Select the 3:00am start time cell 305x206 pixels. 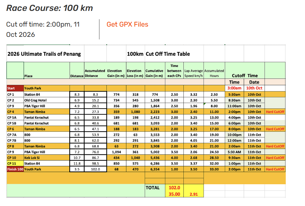pyautogui.click(x=234, y=88)
